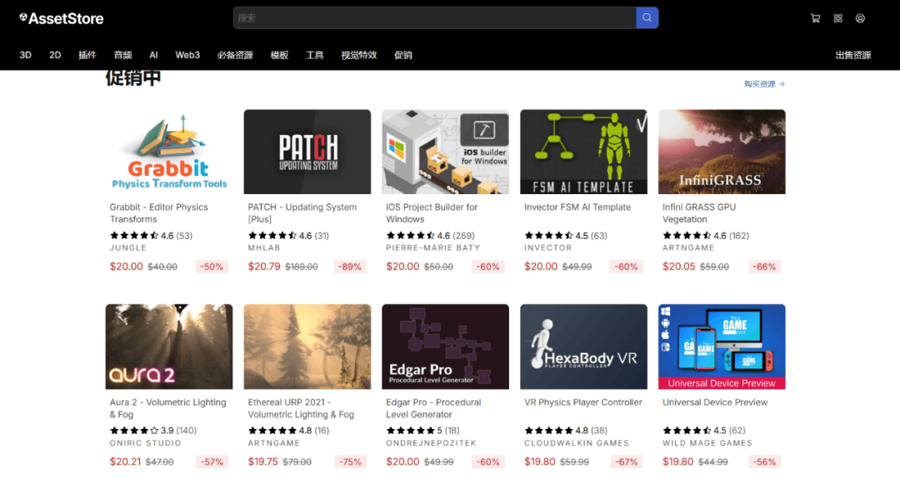
Task: Open the FSM AI Template thumbnail
Action: click(583, 152)
